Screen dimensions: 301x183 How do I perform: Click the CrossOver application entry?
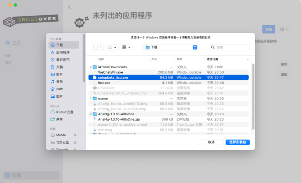click(x=169, y=88)
